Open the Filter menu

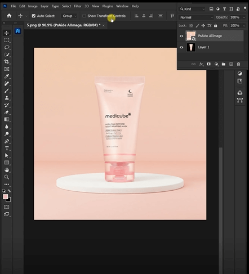tap(78, 6)
